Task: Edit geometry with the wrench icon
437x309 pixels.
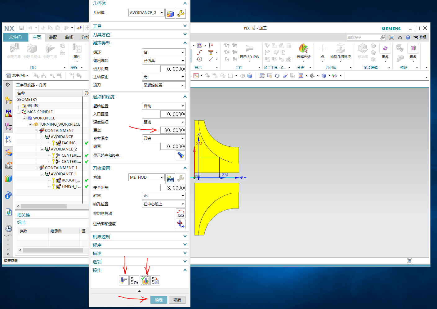Action: (181, 13)
